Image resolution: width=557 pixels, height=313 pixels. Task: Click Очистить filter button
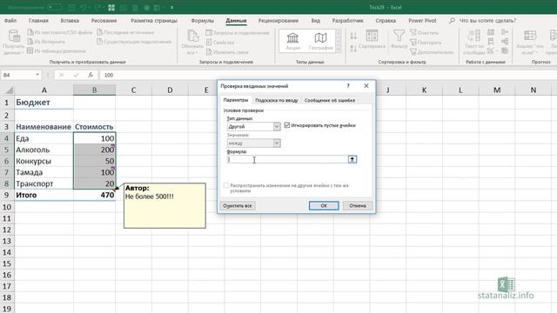[x=425, y=33]
